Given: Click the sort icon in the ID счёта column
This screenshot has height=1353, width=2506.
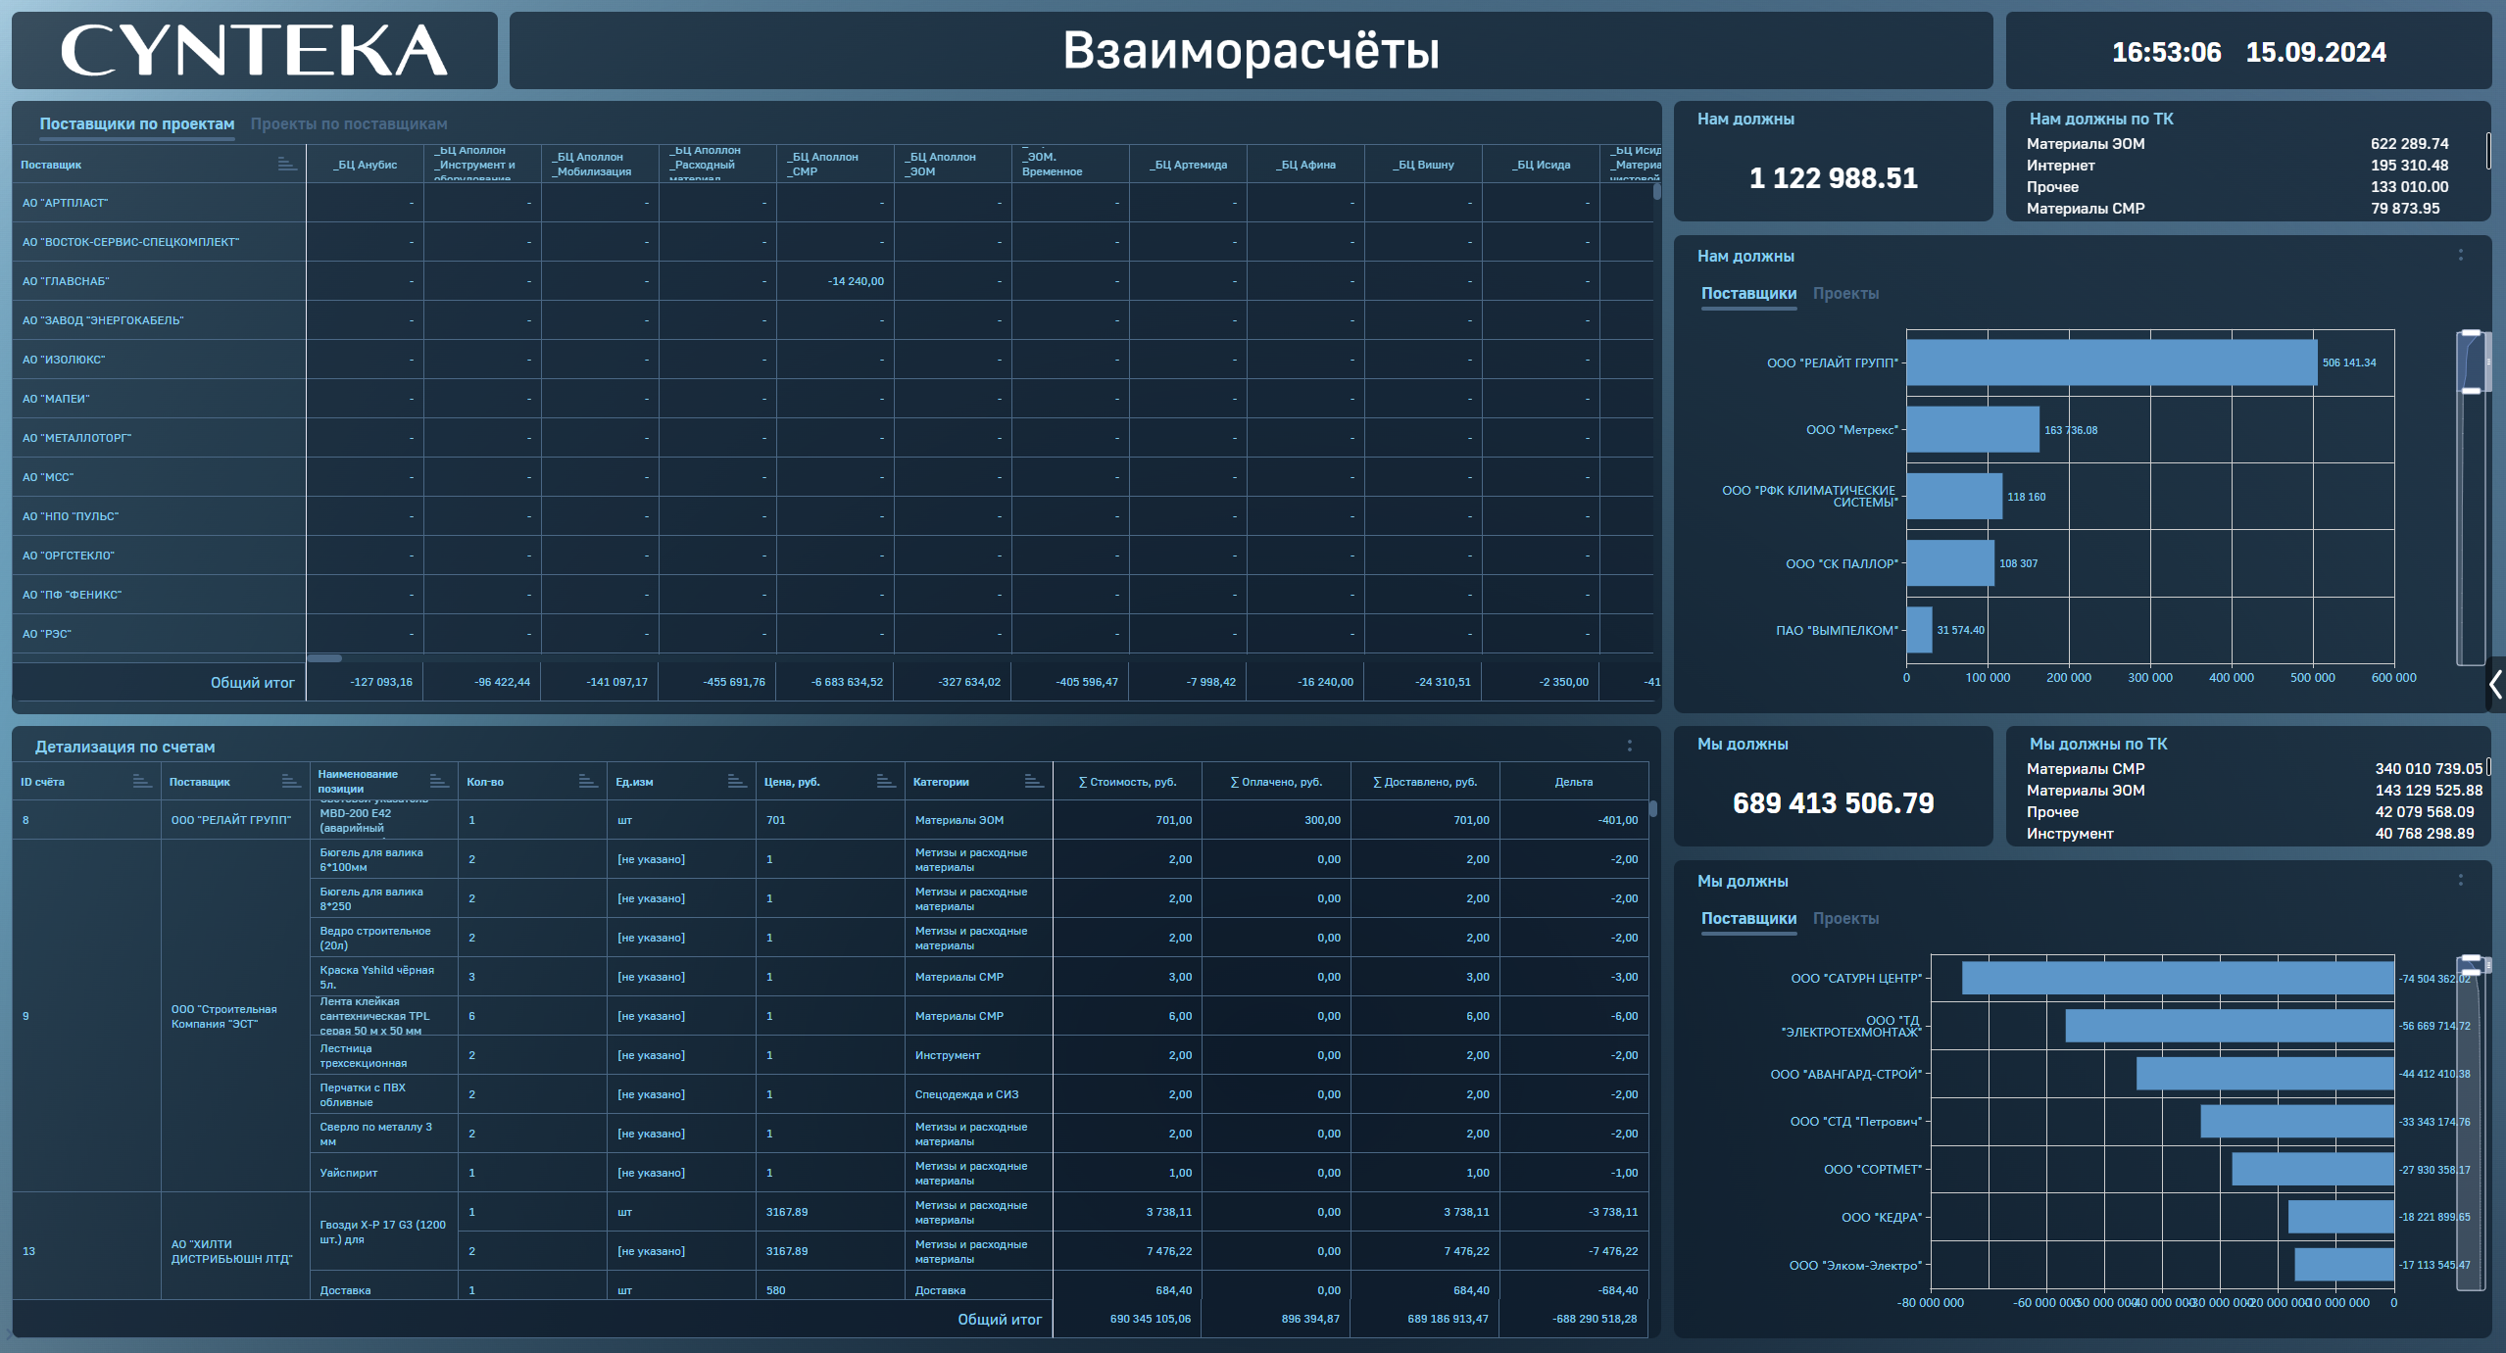Looking at the screenshot, I should (141, 781).
